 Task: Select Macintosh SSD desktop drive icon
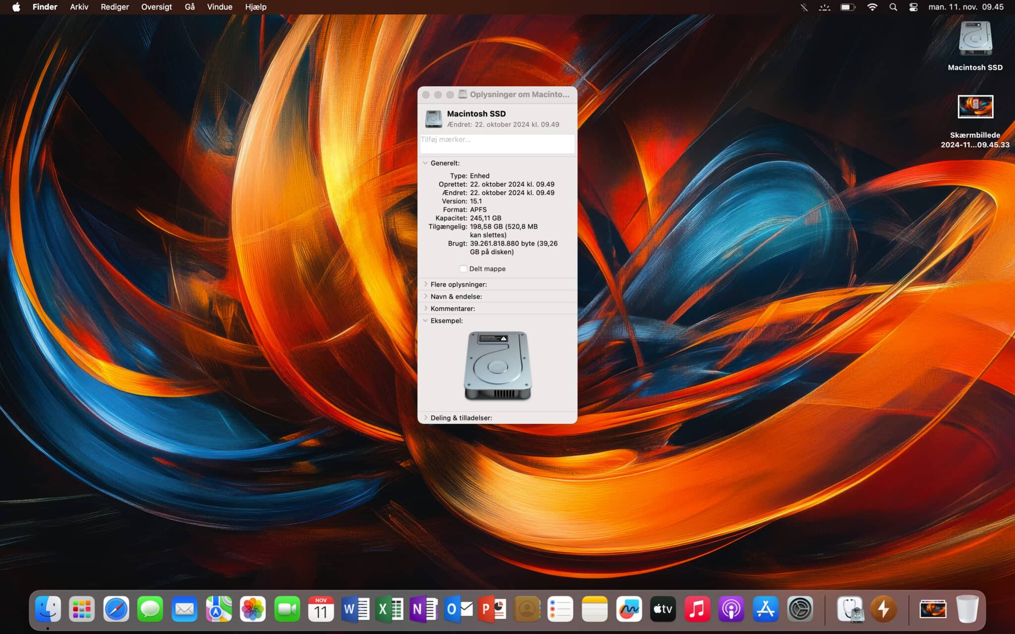[975, 39]
